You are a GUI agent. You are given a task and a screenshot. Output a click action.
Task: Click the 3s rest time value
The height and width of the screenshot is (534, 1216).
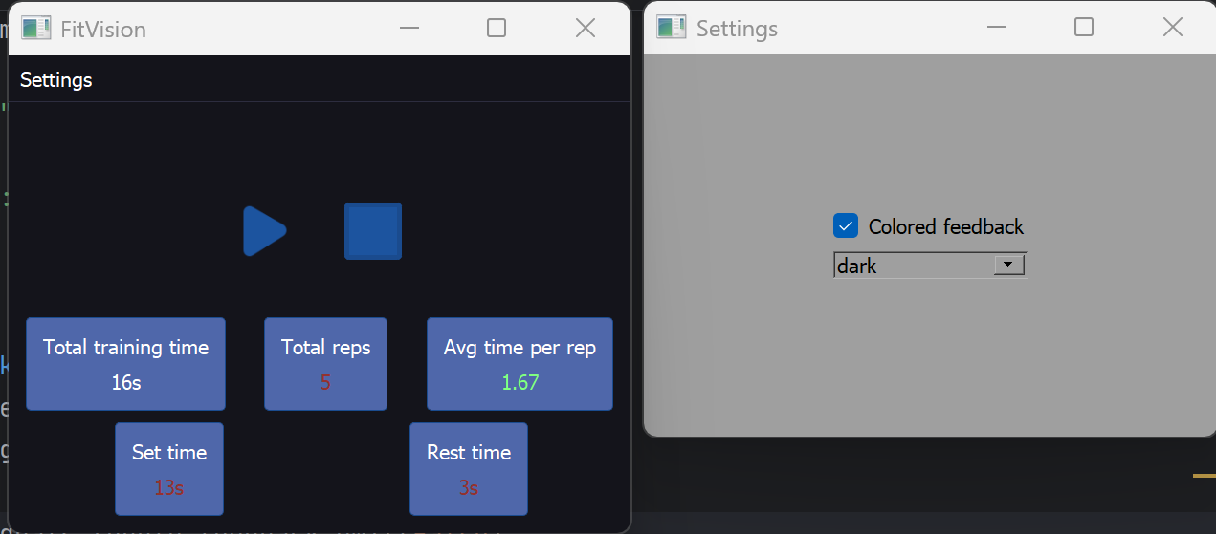click(469, 488)
